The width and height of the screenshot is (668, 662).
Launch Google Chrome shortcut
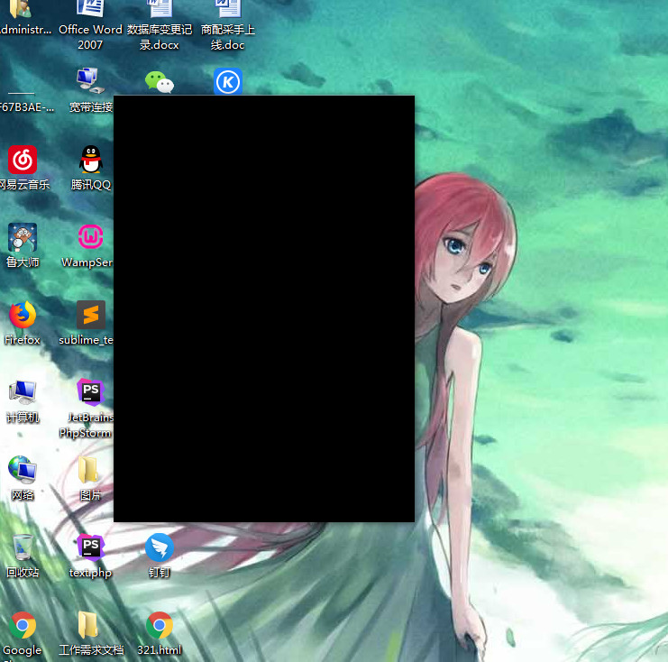pos(23,625)
